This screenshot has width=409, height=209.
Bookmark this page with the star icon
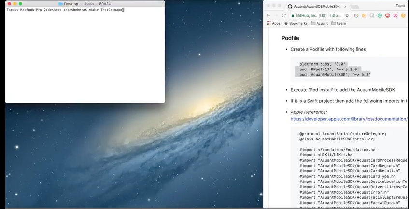click(347, 15)
